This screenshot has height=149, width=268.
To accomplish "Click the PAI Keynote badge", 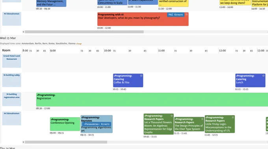I will pyautogui.click(x=175, y=15).
